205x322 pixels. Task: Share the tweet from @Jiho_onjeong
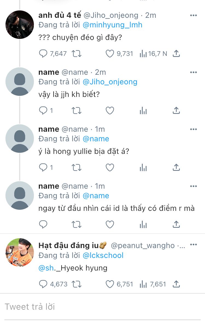coord(176,54)
